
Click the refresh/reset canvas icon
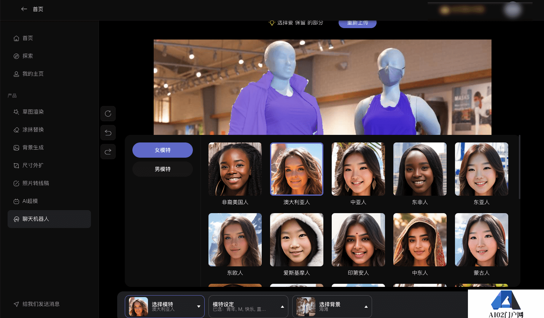coord(108,114)
